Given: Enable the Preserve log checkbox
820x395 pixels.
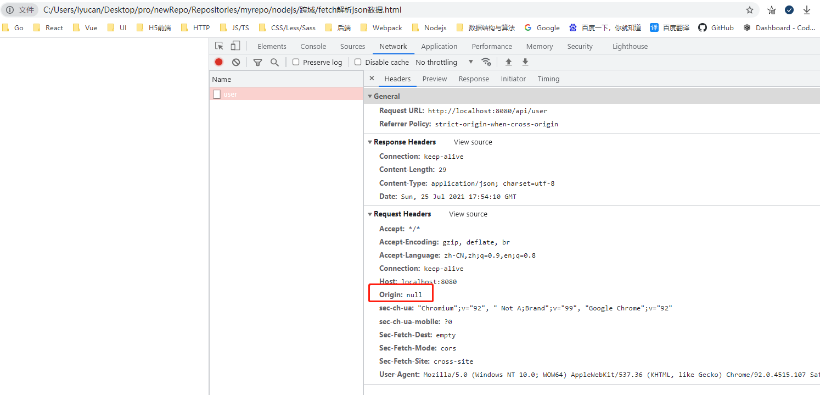Looking at the screenshot, I should click(296, 62).
